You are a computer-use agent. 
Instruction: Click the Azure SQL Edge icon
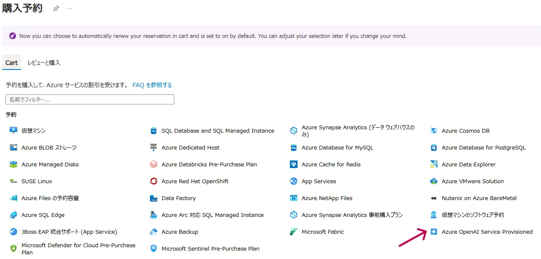tap(14, 215)
